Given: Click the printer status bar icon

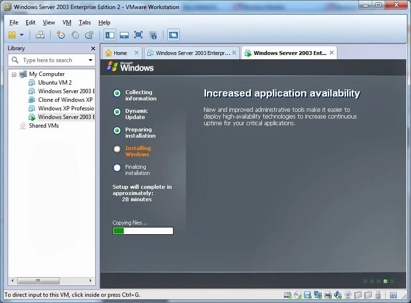Looking at the screenshot, I should coord(328,295).
